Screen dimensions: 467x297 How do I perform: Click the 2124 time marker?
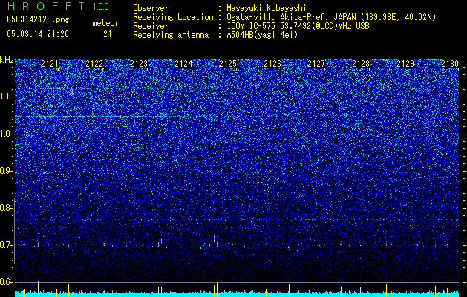[183, 64]
